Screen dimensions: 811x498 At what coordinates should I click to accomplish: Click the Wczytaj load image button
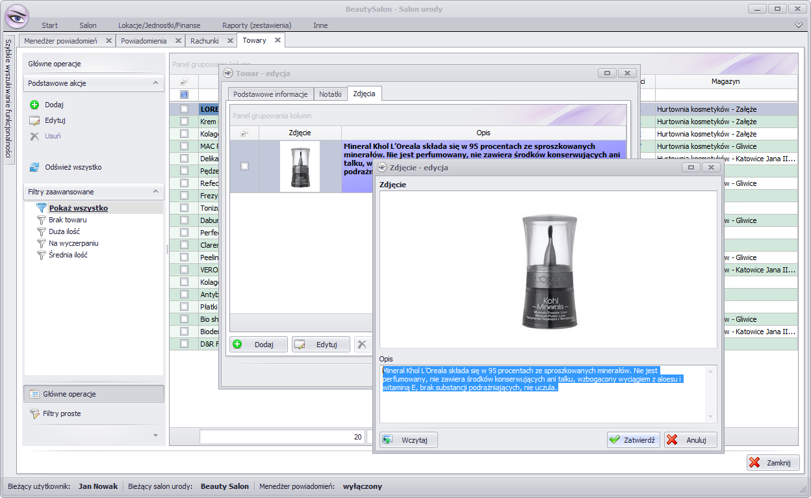[x=409, y=439]
